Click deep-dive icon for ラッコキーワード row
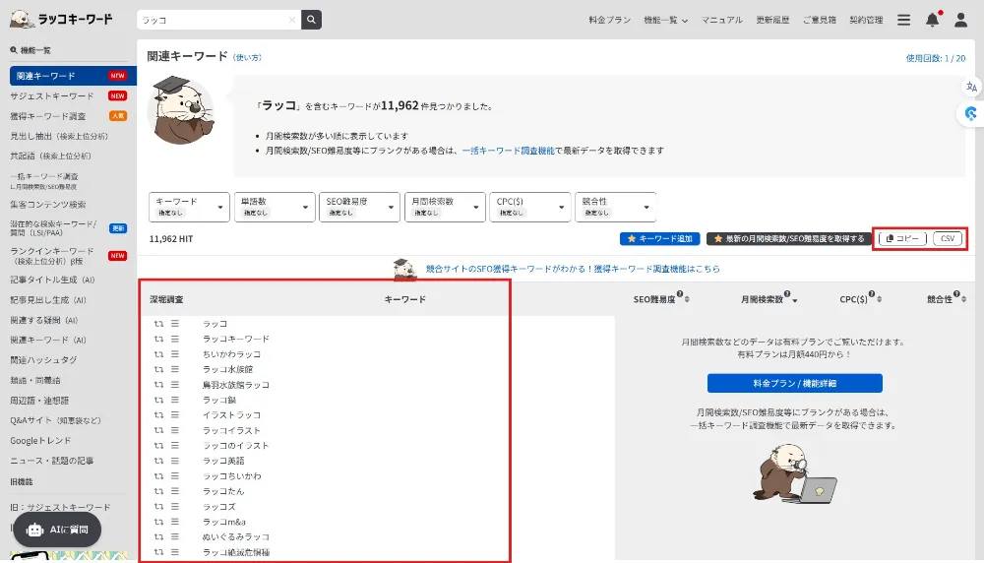The height and width of the screenshot is (563, 984). (x=158, y=339)
